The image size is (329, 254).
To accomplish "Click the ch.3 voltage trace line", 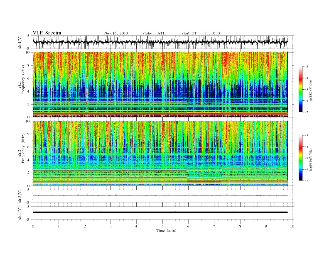I will click(160, 195).
